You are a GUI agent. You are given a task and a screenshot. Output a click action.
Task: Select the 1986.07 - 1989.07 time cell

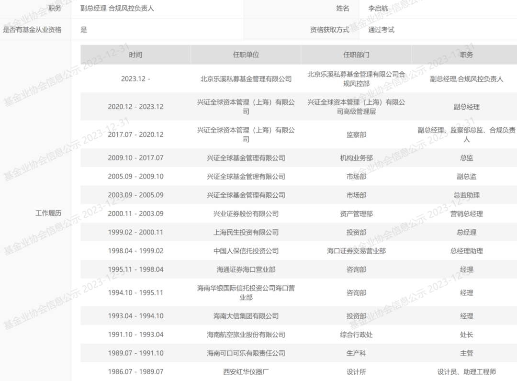click(135, 372)
